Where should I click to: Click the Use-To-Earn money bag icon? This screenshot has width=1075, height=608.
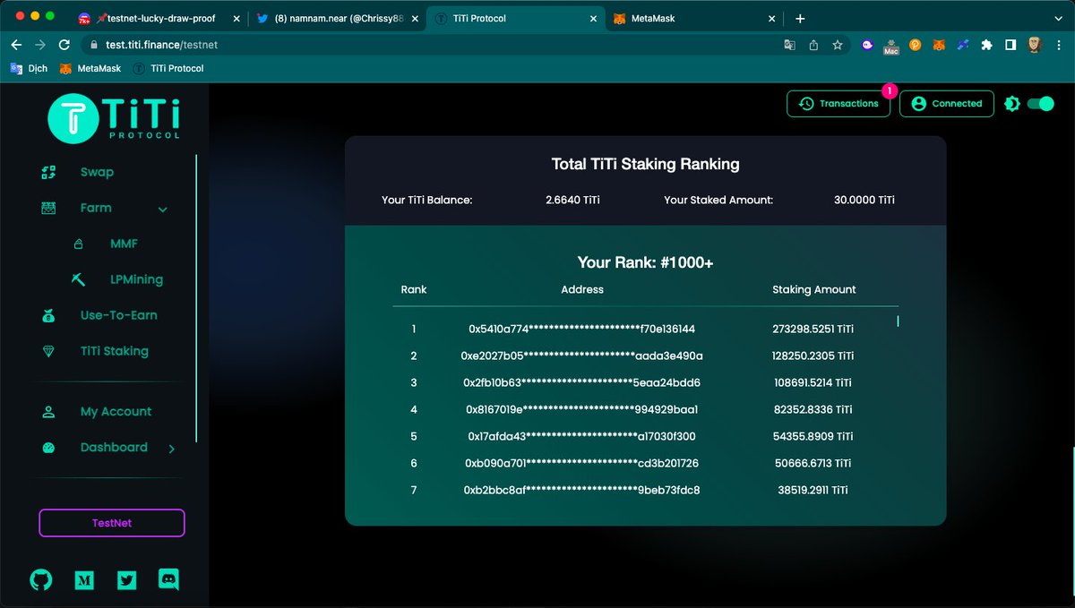pos(49,315)
